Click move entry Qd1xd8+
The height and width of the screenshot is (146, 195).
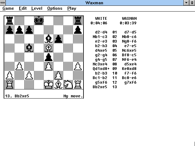(x=101, y=69)
